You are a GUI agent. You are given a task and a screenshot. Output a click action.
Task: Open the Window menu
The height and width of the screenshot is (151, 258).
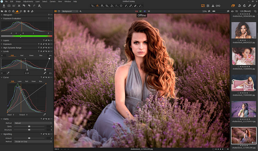pos(67,2)
